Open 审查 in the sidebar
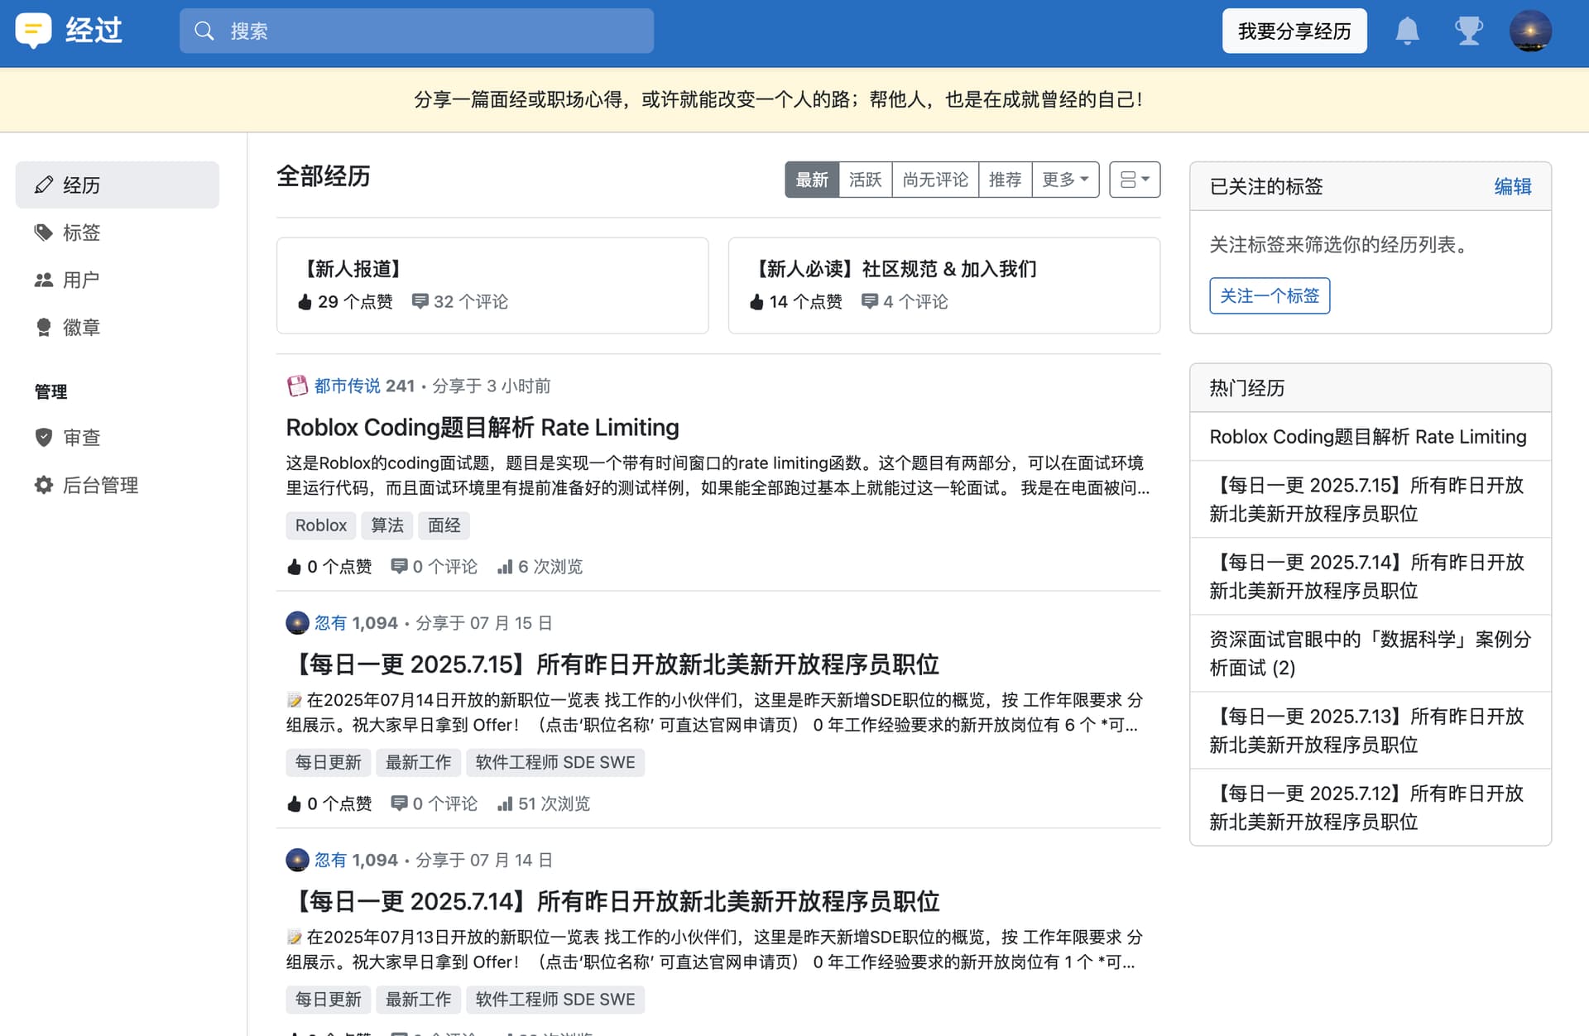Viewport: 1589px width, 1036px height. pos(118,437)
